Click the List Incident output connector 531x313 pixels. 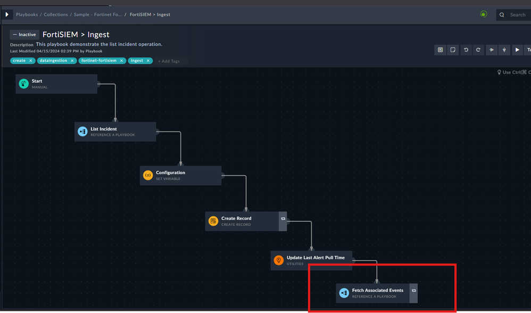157,132
